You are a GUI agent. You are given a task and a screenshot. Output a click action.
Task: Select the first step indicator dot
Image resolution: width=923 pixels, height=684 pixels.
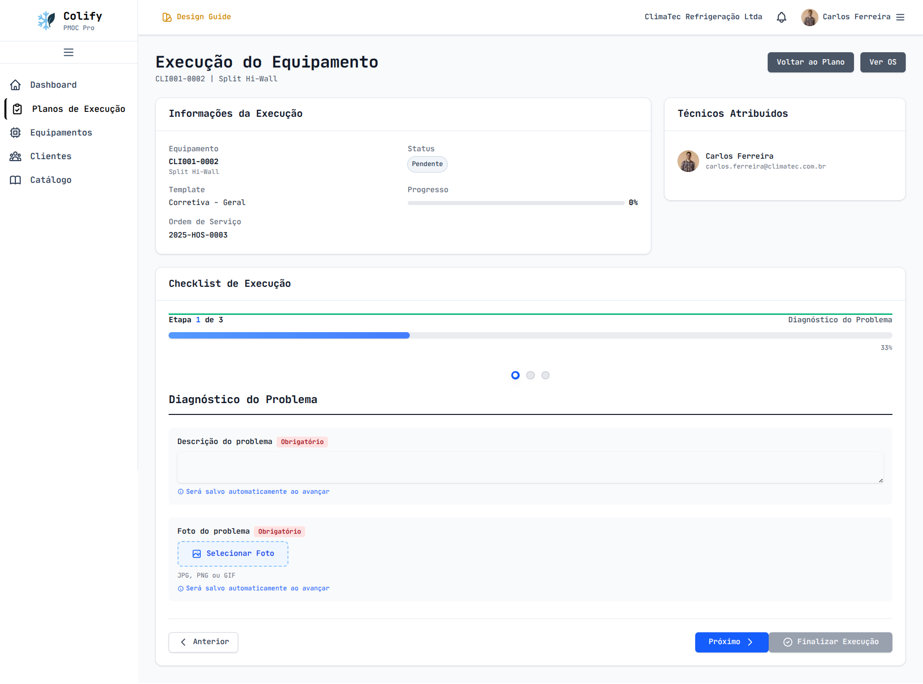pos(515,376)
